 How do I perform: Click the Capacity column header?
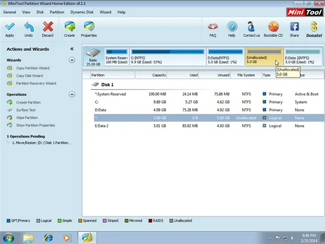pos(159,75)
